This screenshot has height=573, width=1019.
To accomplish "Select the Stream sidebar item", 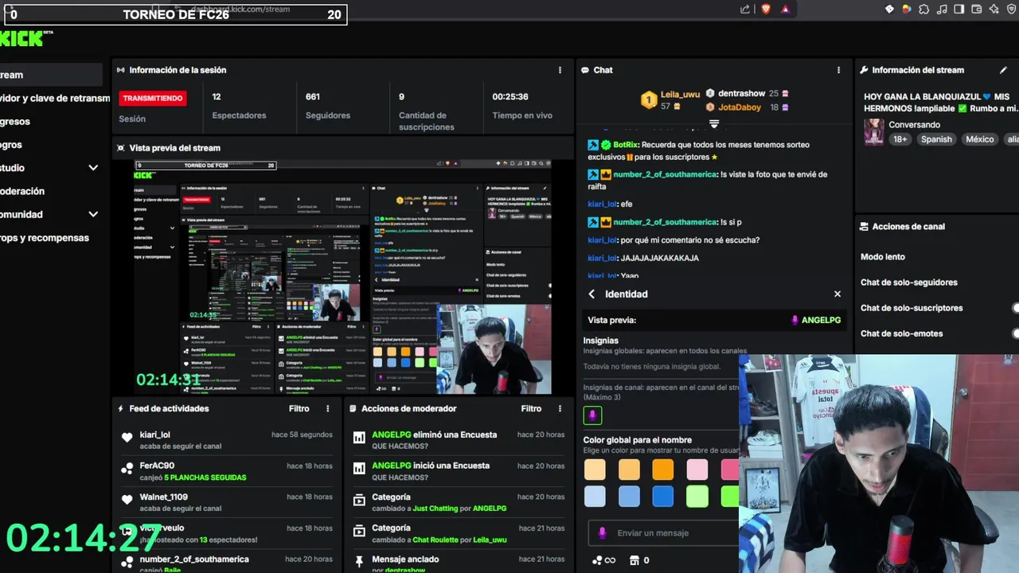I will click(x=51, y=75).
